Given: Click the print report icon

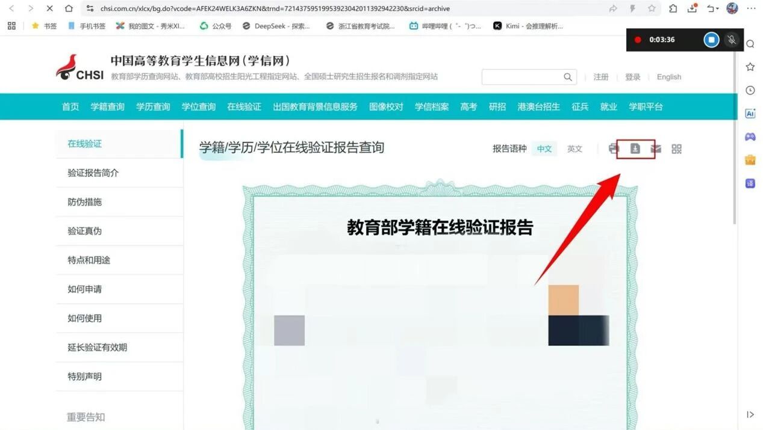Looking at the screenshot, I should tap(614, 149).
